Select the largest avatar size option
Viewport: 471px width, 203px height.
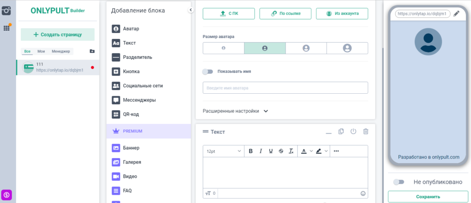(x=347, y=48)
